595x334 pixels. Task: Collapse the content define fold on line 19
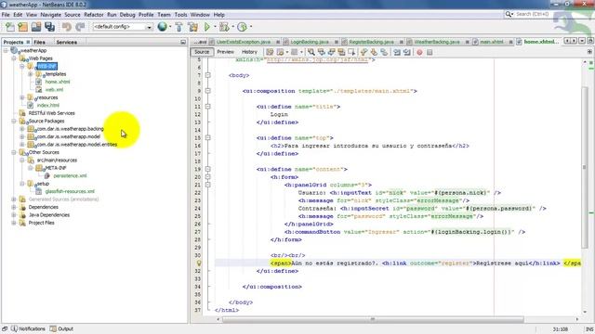[208, 169]
